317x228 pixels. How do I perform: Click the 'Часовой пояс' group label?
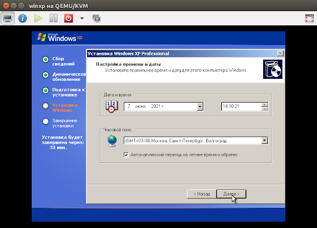click(x=117, y=130)
